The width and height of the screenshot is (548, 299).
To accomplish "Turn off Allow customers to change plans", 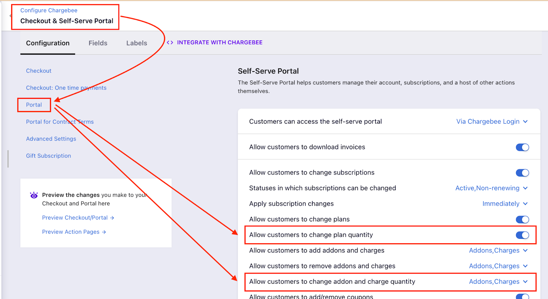I will [522, 219].
